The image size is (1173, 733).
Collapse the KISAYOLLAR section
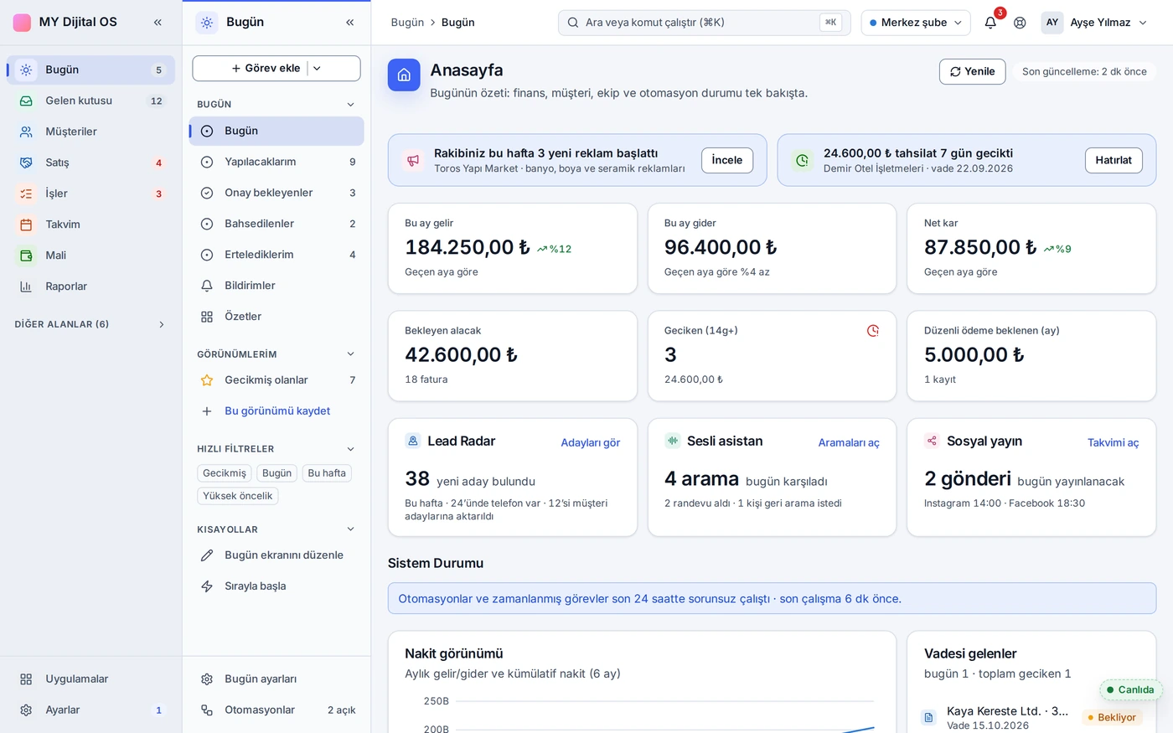click(x=350, y=529)
